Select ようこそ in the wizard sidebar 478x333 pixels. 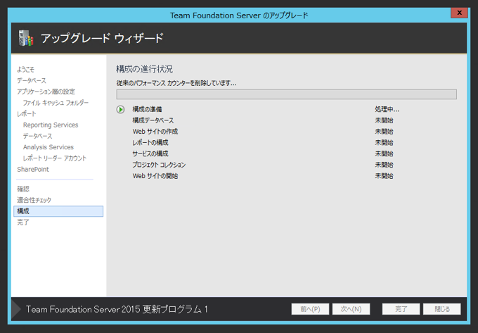click(x=25, y=70)
